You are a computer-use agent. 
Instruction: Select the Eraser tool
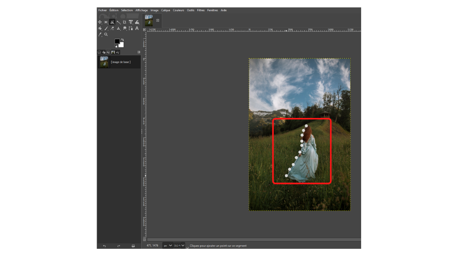[112, 28]
